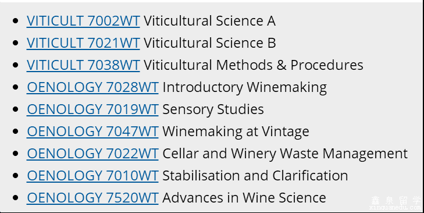Open the OENOLOGY 7010WT course link
The height and width of the screenshot is (213, 424).
(x=92, y=176)
